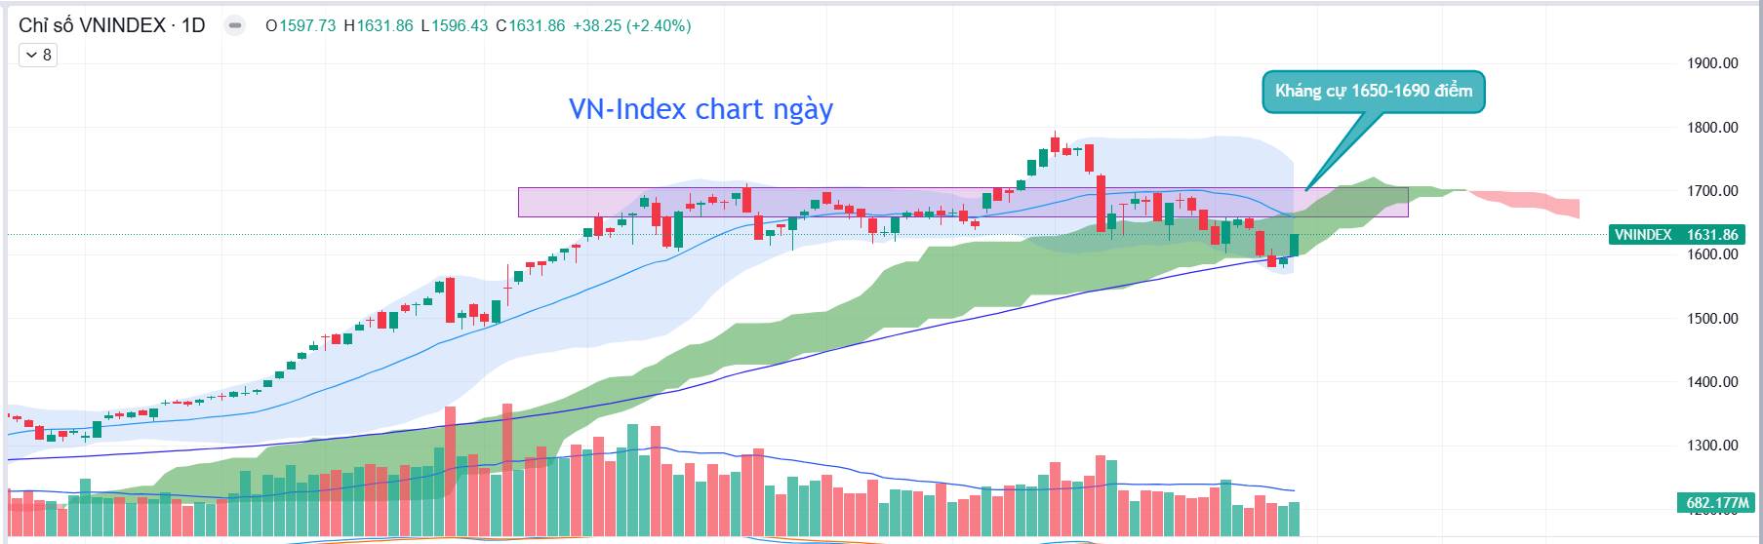Click the Chỉ số VNINDEX symbol title
Image resolution: width=1763 pixels, height=544 pixels.
point(111,25)
